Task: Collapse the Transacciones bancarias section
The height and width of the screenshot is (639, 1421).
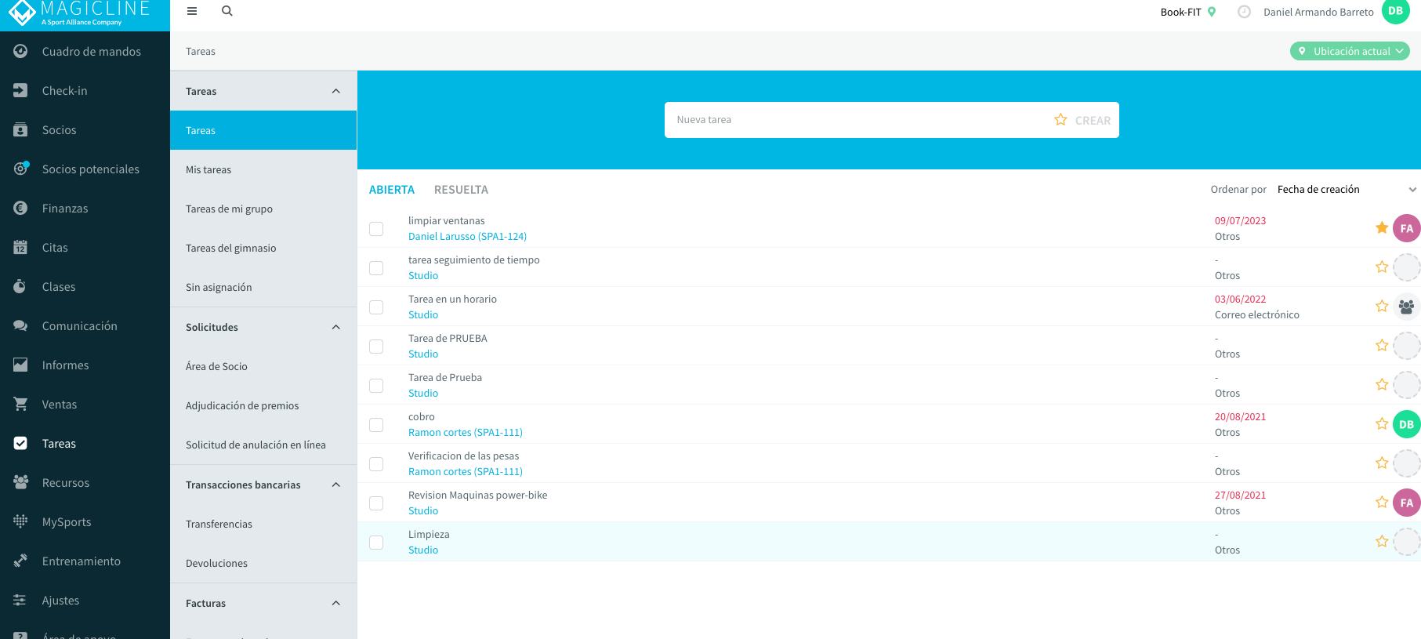Action: tap(336, 485)
